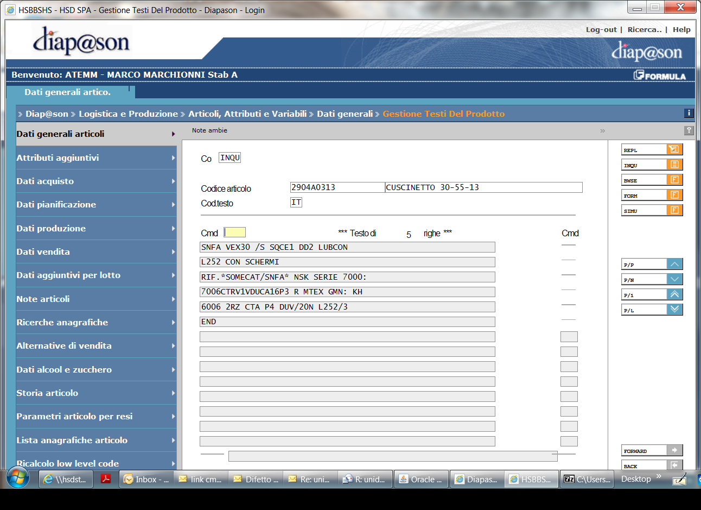Click the Log-out link
701x510 pixels.
point(601,30)
